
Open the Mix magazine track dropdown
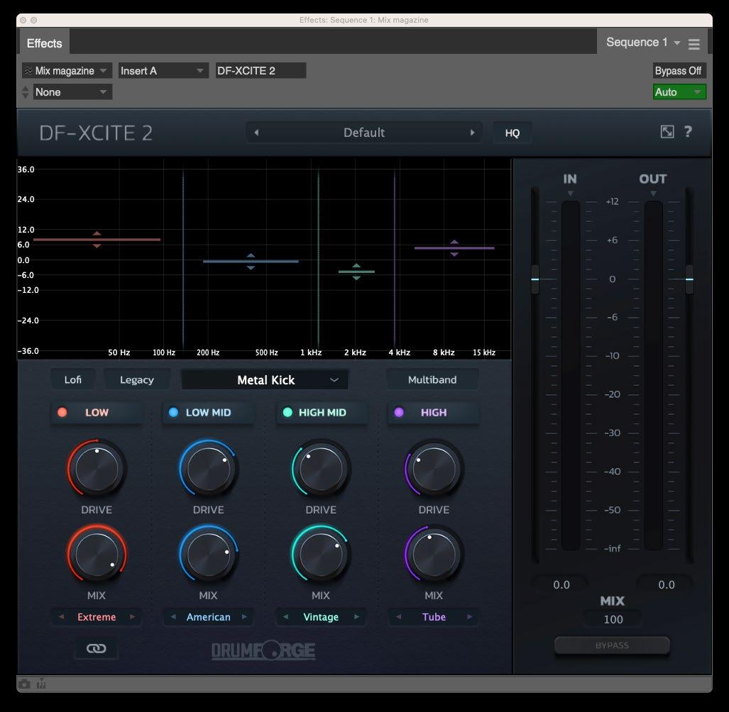tap(67, 71)
